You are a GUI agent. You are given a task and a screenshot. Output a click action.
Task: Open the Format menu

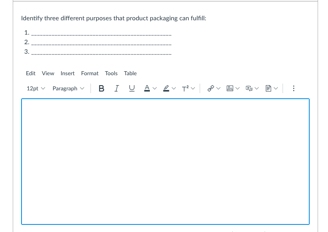point(90,73)
